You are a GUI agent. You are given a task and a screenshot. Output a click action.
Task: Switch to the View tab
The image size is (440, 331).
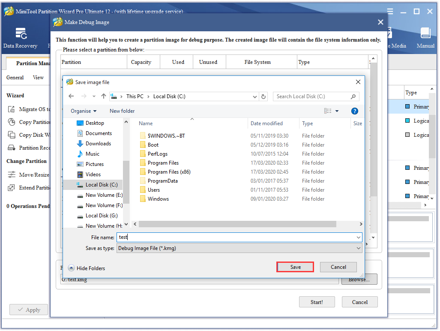(x=38, y=77)
